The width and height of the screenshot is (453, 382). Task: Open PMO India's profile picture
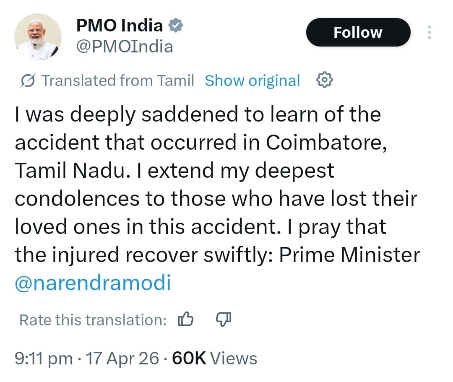click(x=38, y=37)
